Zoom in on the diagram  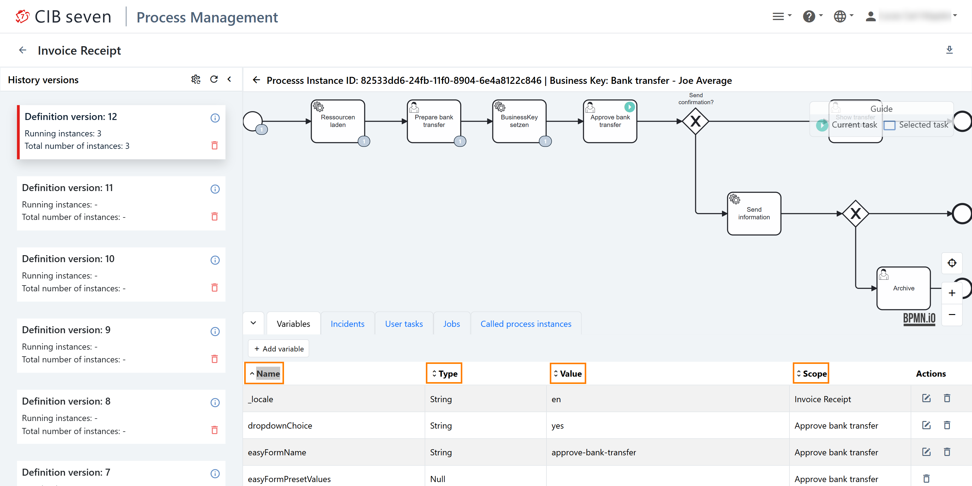point(952,293)
